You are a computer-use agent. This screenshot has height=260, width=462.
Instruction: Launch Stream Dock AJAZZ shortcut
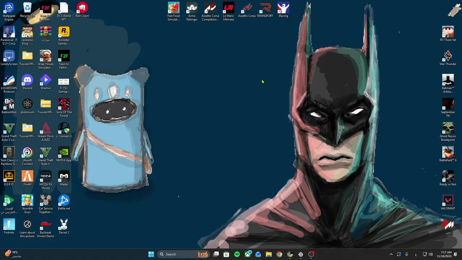(x=45, y=132)
